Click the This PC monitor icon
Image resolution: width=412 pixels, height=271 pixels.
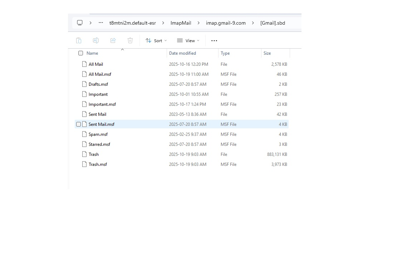(x=80, y=23)
